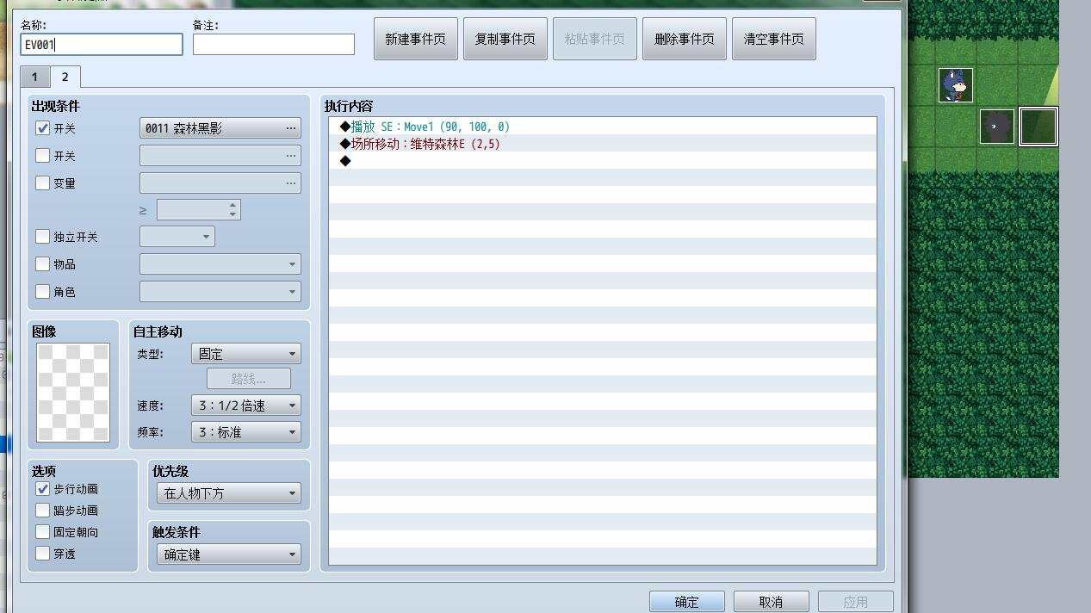The height and width of the screenshot is (613, 1091).
Task: Click the wolf character sprite on map
Action: (x=956, y=85)
